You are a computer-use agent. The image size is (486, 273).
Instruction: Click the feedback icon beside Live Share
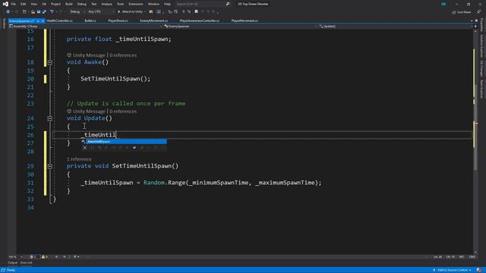click(x=478, y=12)
